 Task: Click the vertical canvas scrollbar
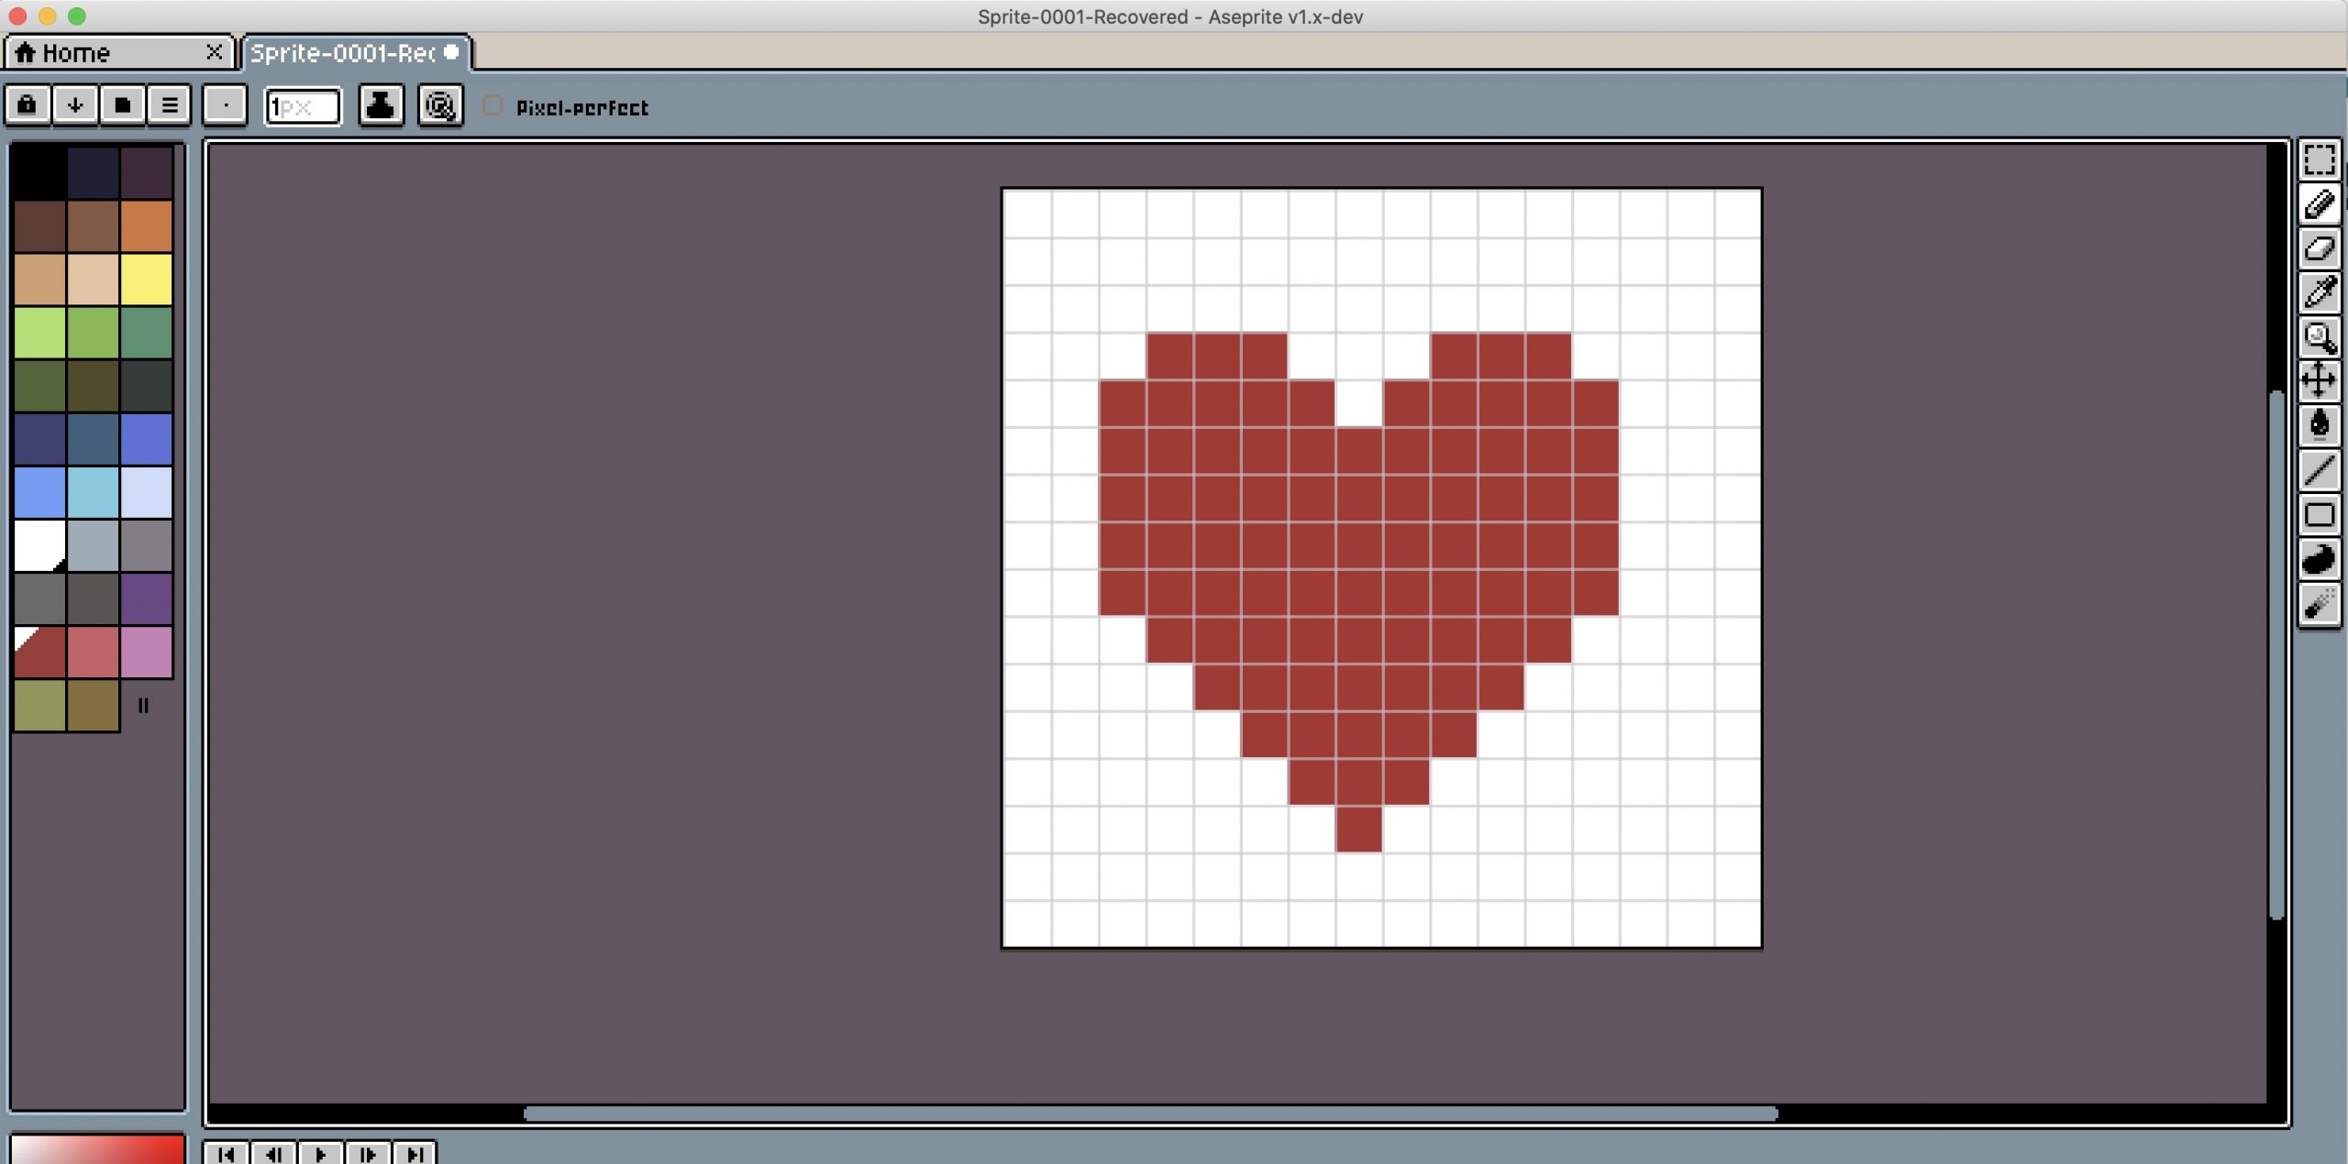2276,654
